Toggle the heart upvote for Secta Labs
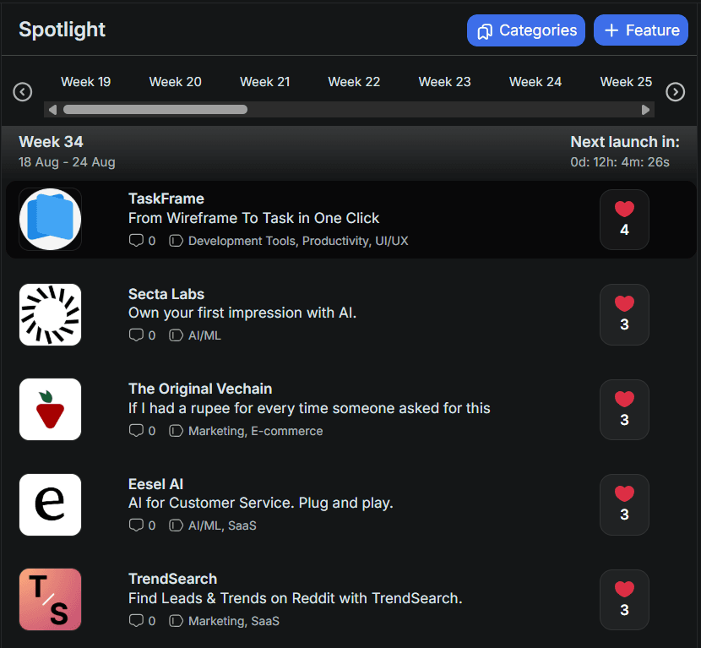Image resolution: width=701 pixels, height=648 pixels. pyautogui.click(x=624, y=314)
